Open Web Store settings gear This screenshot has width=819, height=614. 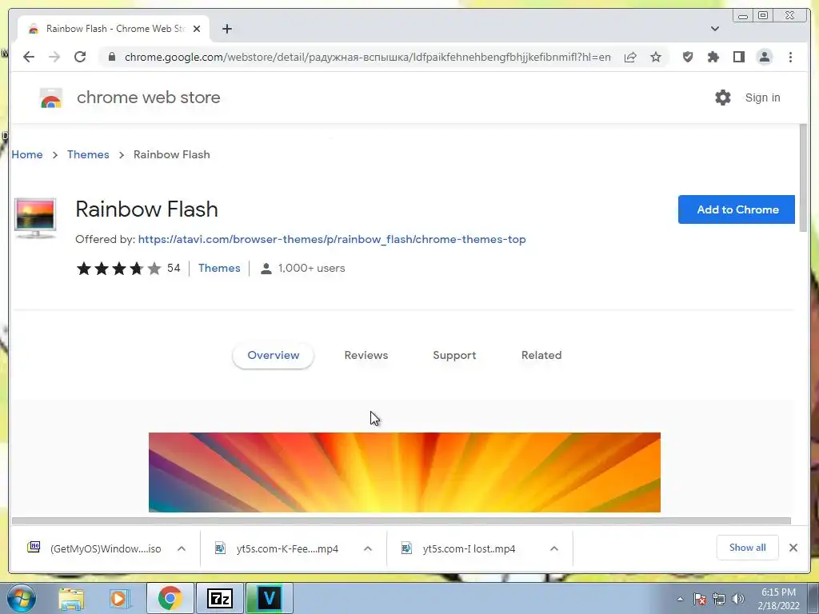pyautogui.click(x=723, y=98)
